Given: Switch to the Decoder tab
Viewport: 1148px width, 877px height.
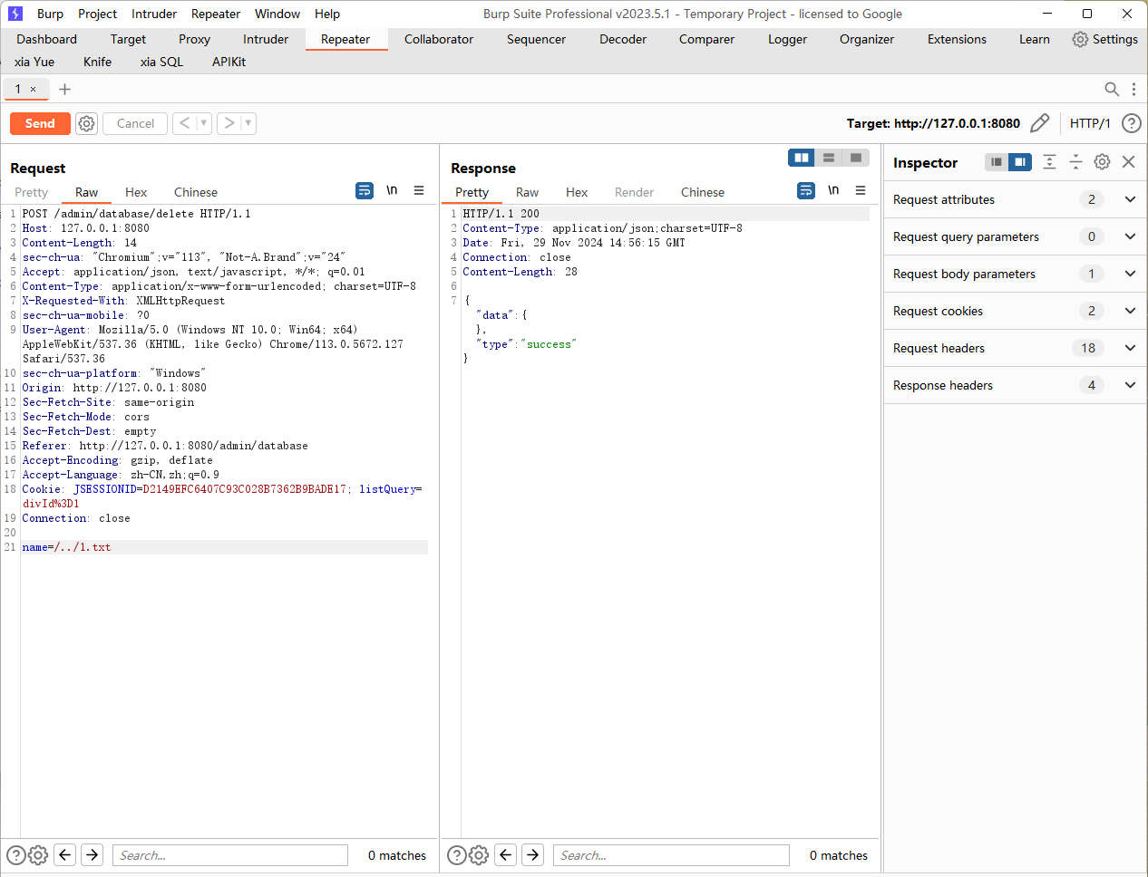Looking at the screenshot, I should click(x=623, y=39).
